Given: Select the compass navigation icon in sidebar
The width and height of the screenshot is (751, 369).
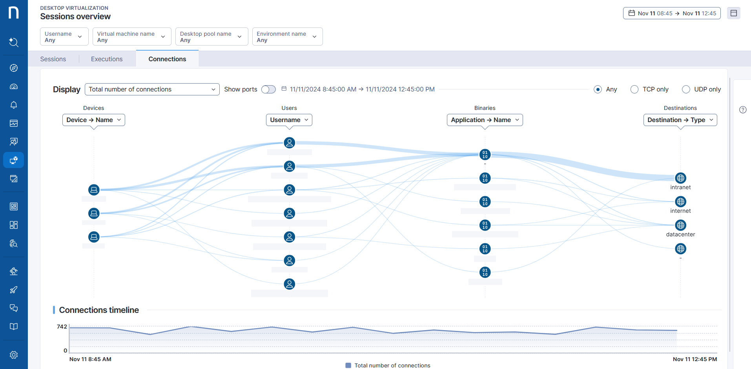Looking at the screenshot, I should (x=13, y=68).
